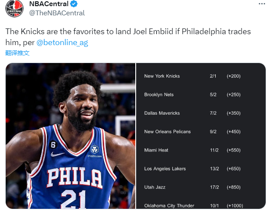Screen dimensions: 267x211
Task: Click the 翻译推文 translate tweet link
Action: pyautogui.click(x=18, y=53)
